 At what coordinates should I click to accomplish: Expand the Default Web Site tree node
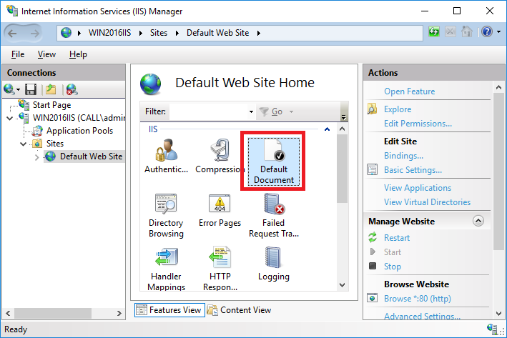pyautogui.click(x=37, y=157)
